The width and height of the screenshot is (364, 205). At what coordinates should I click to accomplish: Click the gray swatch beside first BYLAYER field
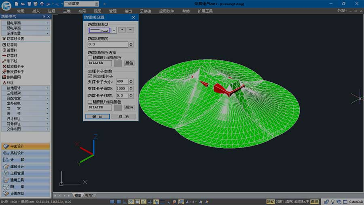click(118, 63)
